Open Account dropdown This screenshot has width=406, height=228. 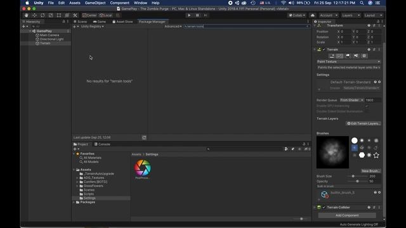coord(329,15)
